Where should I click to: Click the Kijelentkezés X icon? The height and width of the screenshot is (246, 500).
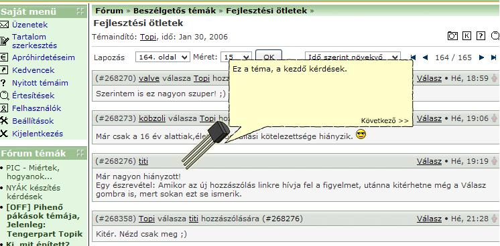tap(4, 134)
